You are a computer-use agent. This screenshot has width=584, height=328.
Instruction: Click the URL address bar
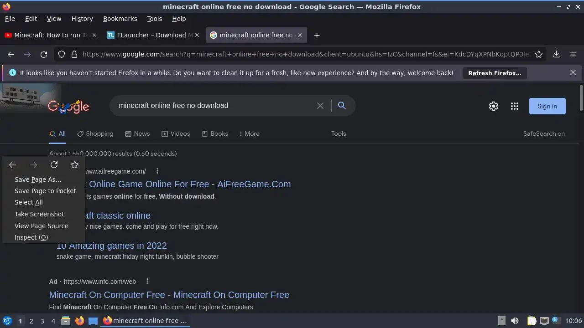point(306,54)
